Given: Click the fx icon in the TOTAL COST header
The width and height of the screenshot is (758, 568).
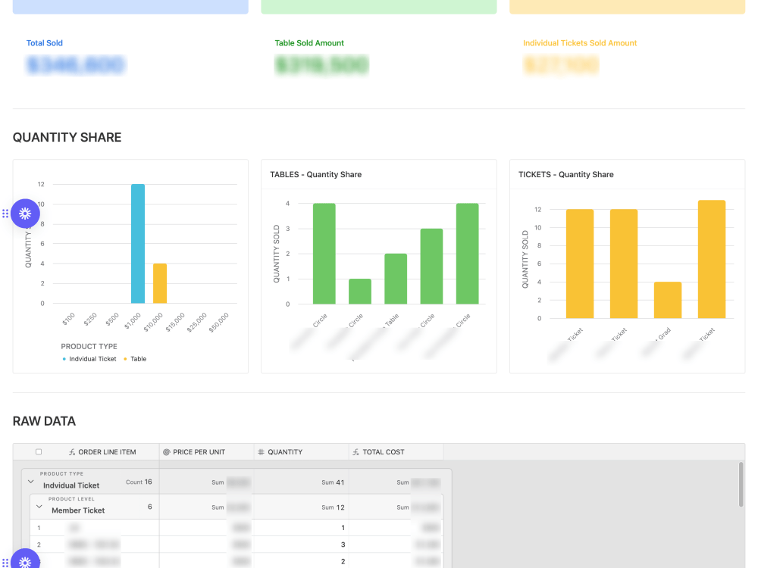Looking at the screenshot, I should pyautogui.click(x=354, y=451).
